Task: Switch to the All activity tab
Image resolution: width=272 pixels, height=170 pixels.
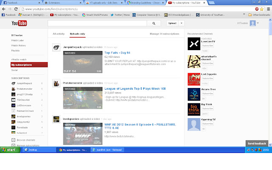Action: tap(59, 33)
